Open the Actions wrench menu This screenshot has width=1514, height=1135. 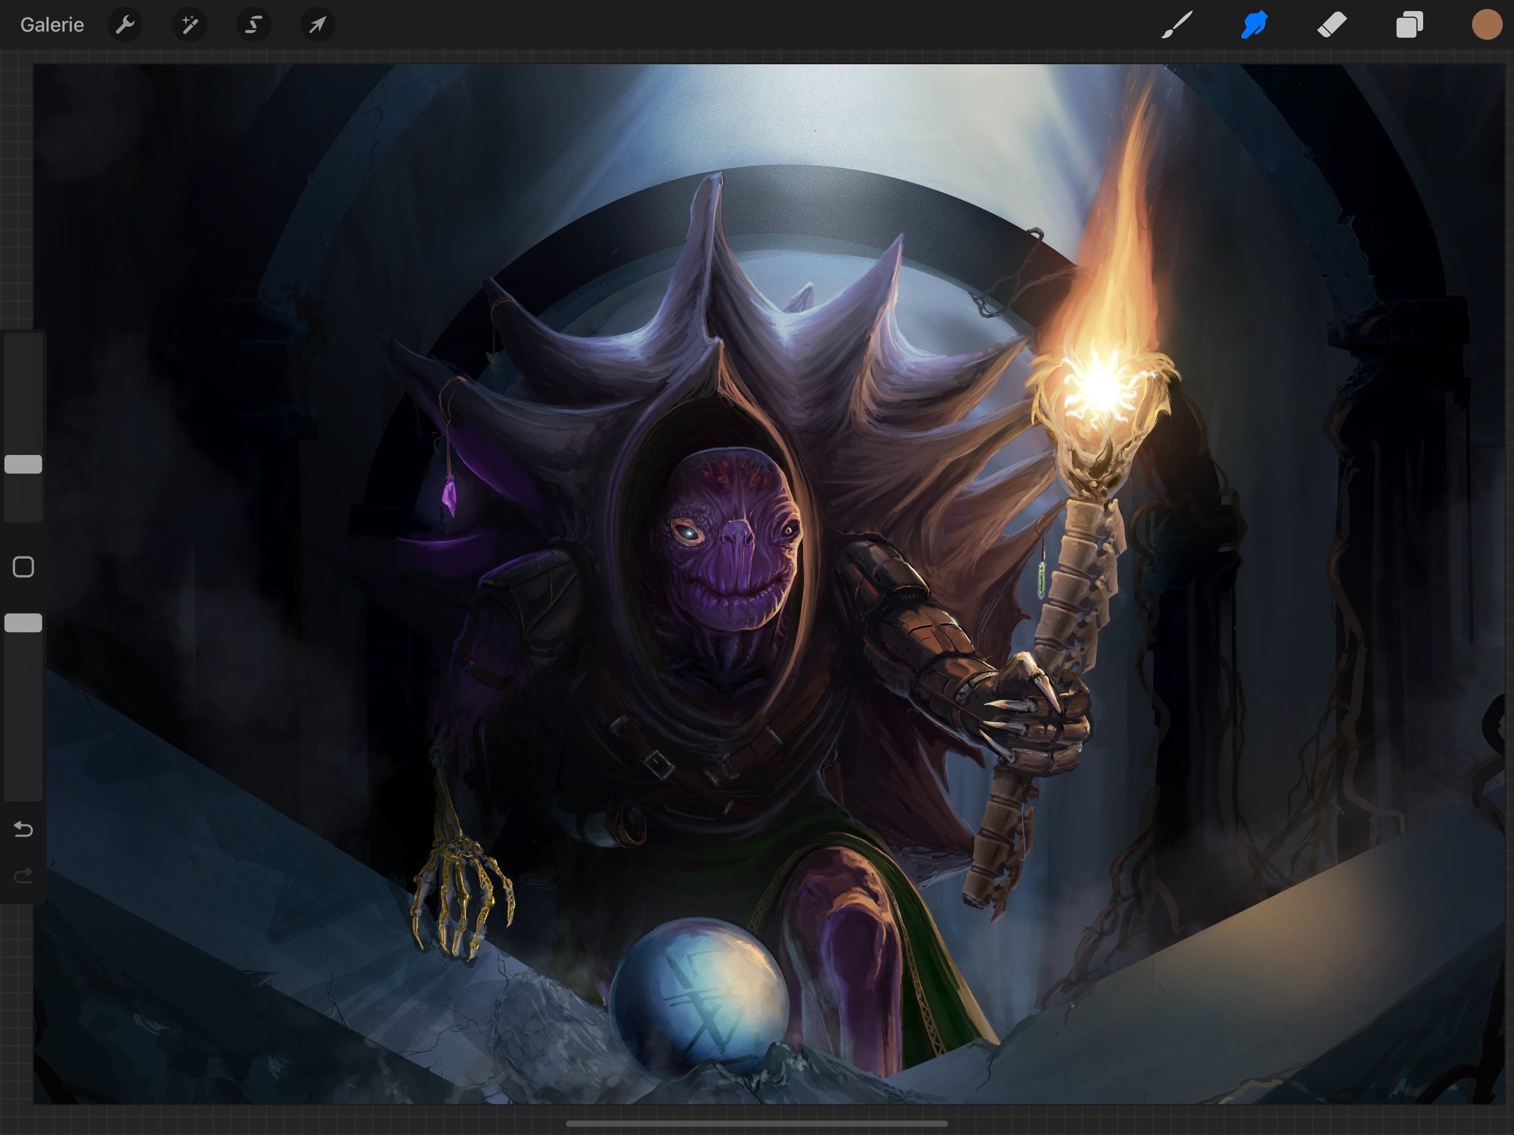(x=125, y=25)
